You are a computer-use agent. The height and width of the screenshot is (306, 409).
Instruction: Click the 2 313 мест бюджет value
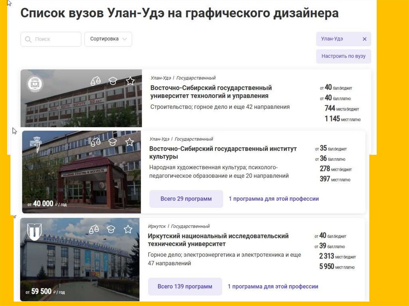click(x=338, y=256)
